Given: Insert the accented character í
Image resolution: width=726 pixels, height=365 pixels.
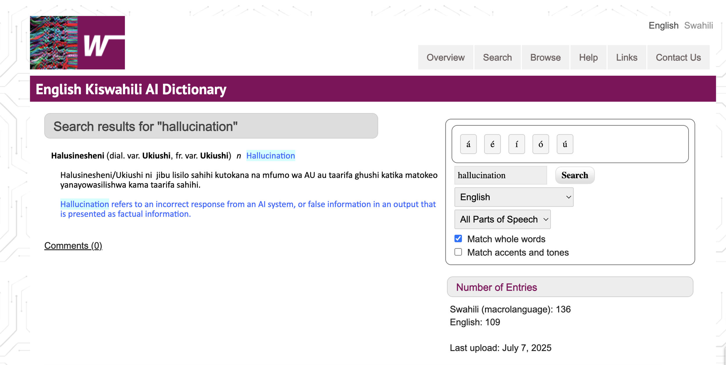Looking at the screenshot, I should (x=516, y=144).
